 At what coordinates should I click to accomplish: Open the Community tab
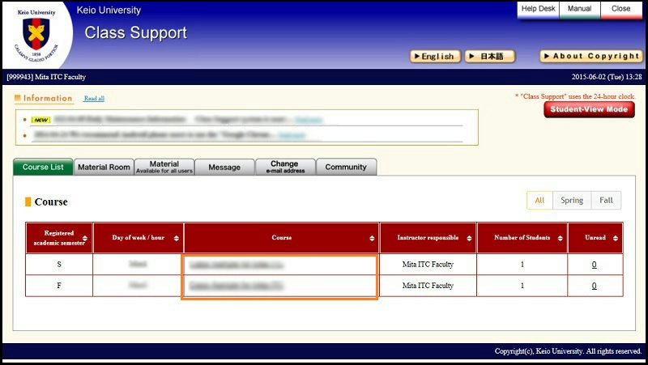point(346,167)
